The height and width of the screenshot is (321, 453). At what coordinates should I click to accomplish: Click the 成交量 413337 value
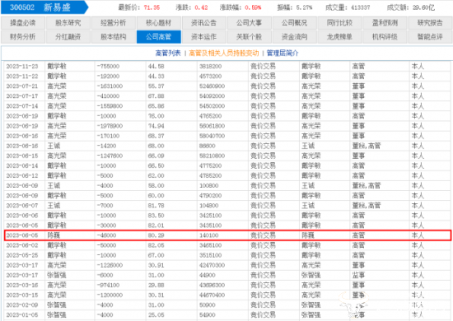click(x=360, y=7)
